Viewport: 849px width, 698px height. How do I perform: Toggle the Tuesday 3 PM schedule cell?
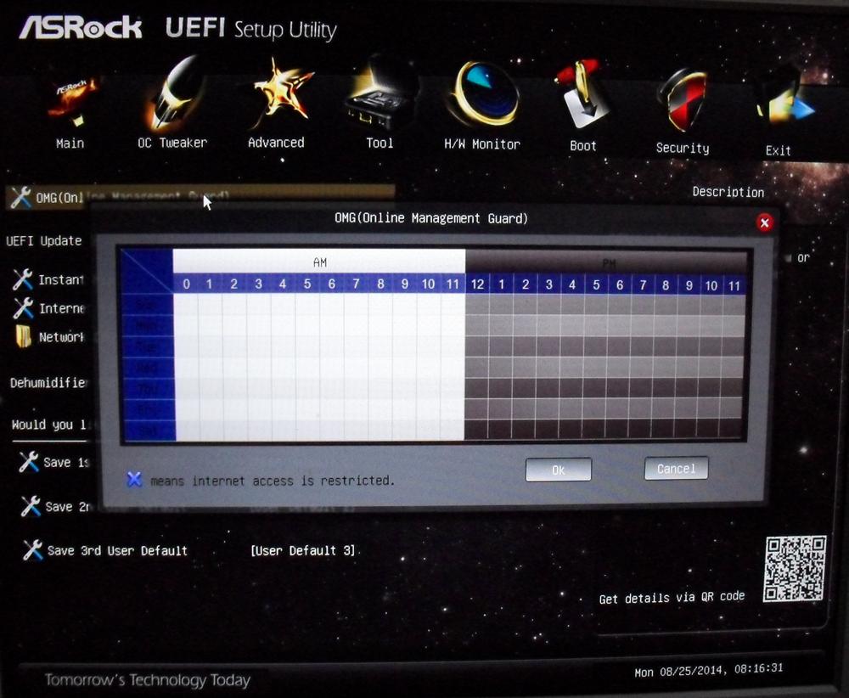tap(548, 346)
